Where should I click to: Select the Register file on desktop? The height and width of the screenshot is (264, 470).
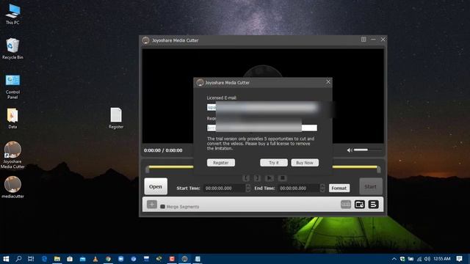(x=116, y=118)
